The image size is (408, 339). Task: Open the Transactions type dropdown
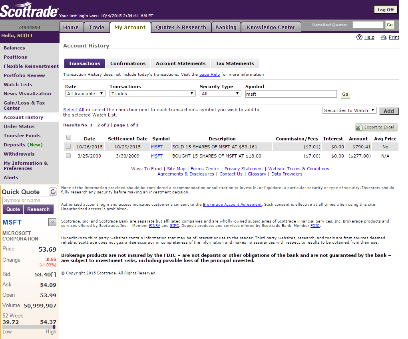tap(152, 93)
